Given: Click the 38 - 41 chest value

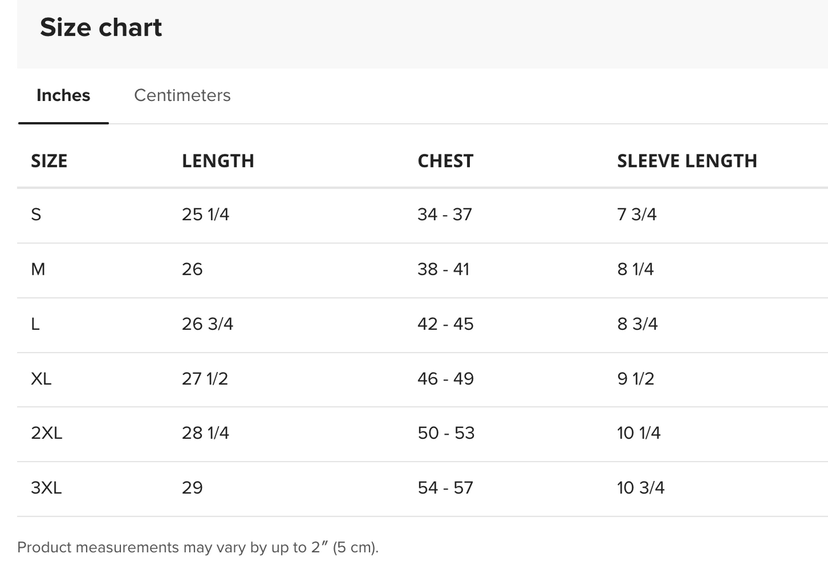Looking at the screenshot, I should (x=444, y=269).
